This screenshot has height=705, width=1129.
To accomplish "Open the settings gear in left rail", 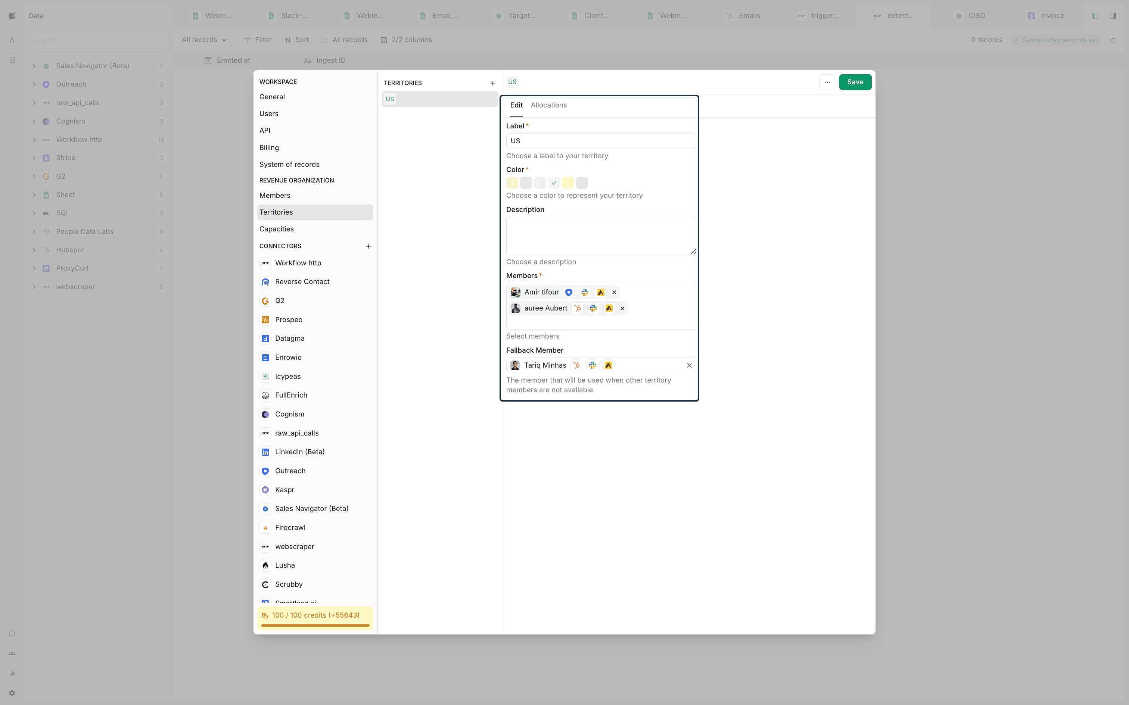I will tap(12, 693).
